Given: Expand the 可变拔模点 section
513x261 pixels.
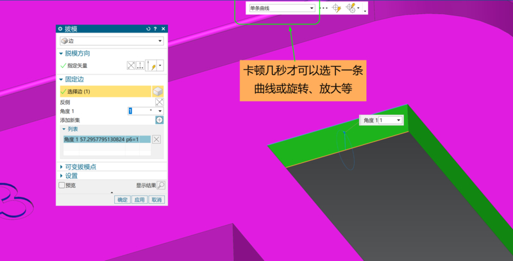Looking at the screenshot, I should point(61,167).
